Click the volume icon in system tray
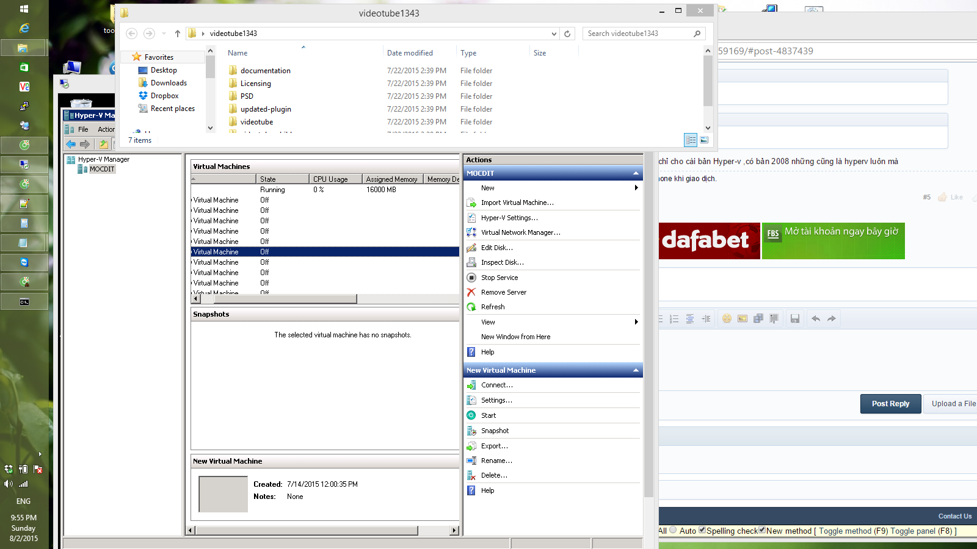The width and height of the screenshot is (977, 549). coord(8,484)
